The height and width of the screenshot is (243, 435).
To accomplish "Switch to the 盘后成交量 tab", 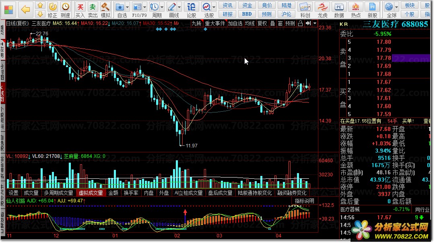I will tap(220, 193).
